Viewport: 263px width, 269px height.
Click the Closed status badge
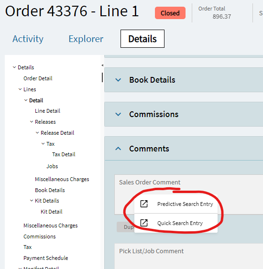pos(170,13)
